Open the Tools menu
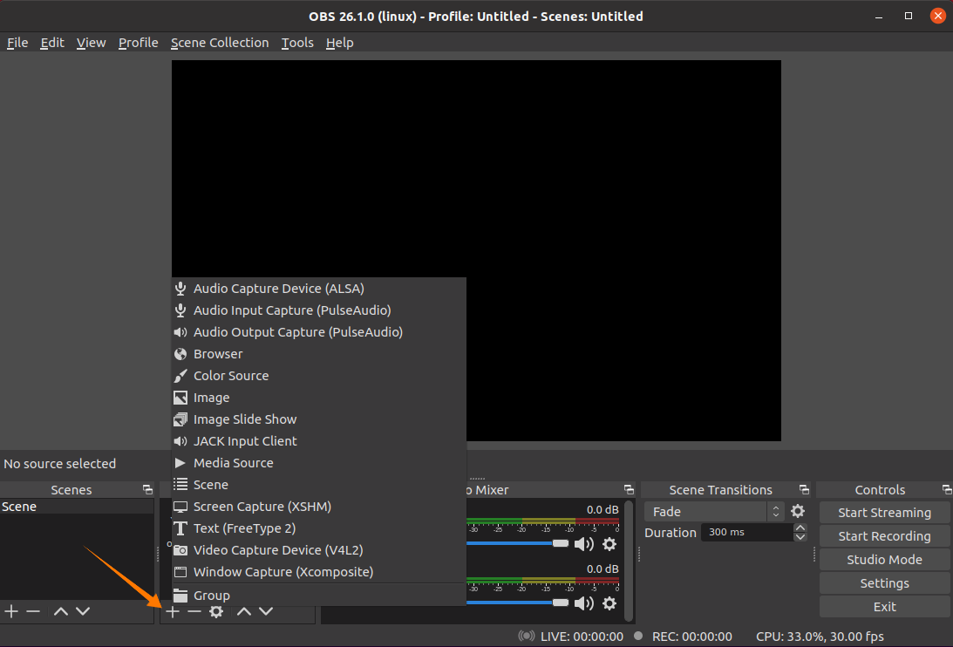The width and height of the screenshot is (953, 647). tap(297, 43)
